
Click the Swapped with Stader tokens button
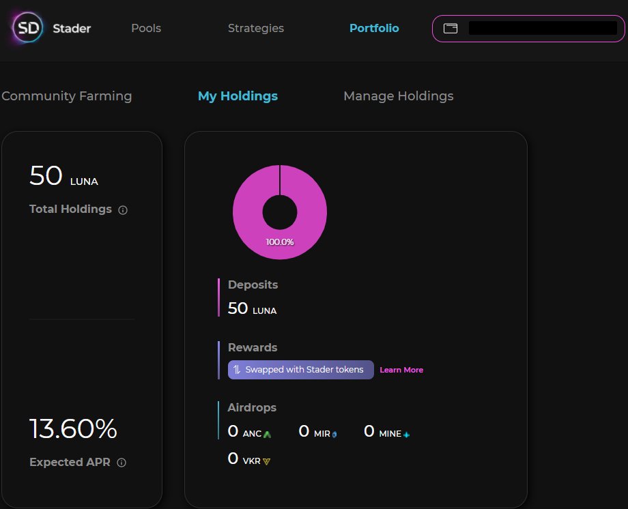pos(301,370)
